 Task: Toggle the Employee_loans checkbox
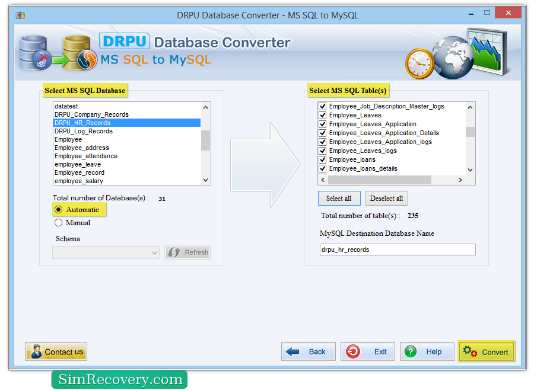pyautogui.click(x=323, y=159)
